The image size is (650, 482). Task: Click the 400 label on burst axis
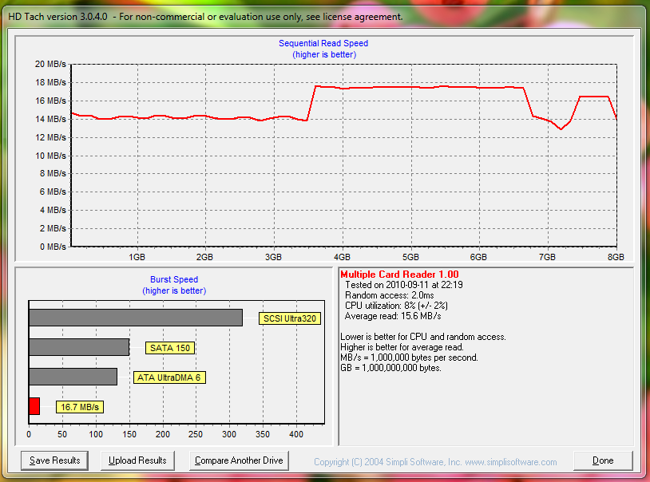coord(296,434)
